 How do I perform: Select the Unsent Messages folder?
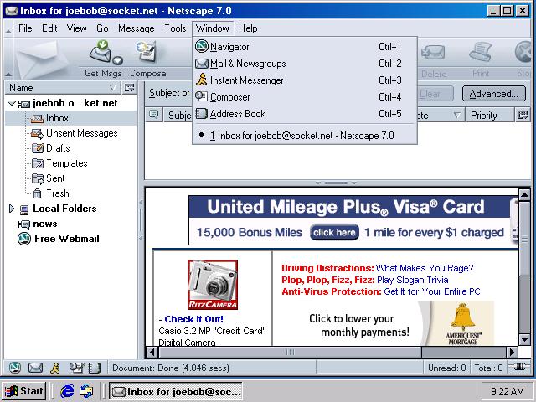[x=74, y=133]
